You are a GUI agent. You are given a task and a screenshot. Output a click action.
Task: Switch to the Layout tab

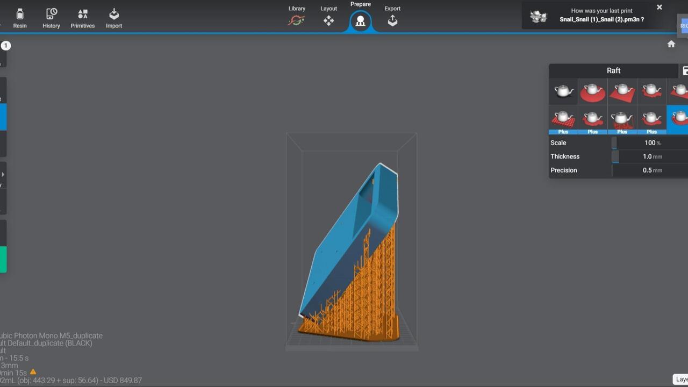pyautogui.click(x=328, y=16)
